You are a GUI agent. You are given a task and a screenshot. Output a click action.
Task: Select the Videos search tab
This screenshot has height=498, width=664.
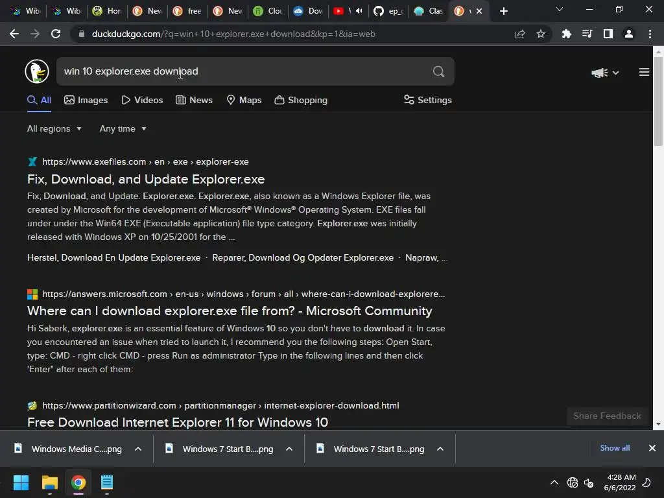[x=142, y=101]
